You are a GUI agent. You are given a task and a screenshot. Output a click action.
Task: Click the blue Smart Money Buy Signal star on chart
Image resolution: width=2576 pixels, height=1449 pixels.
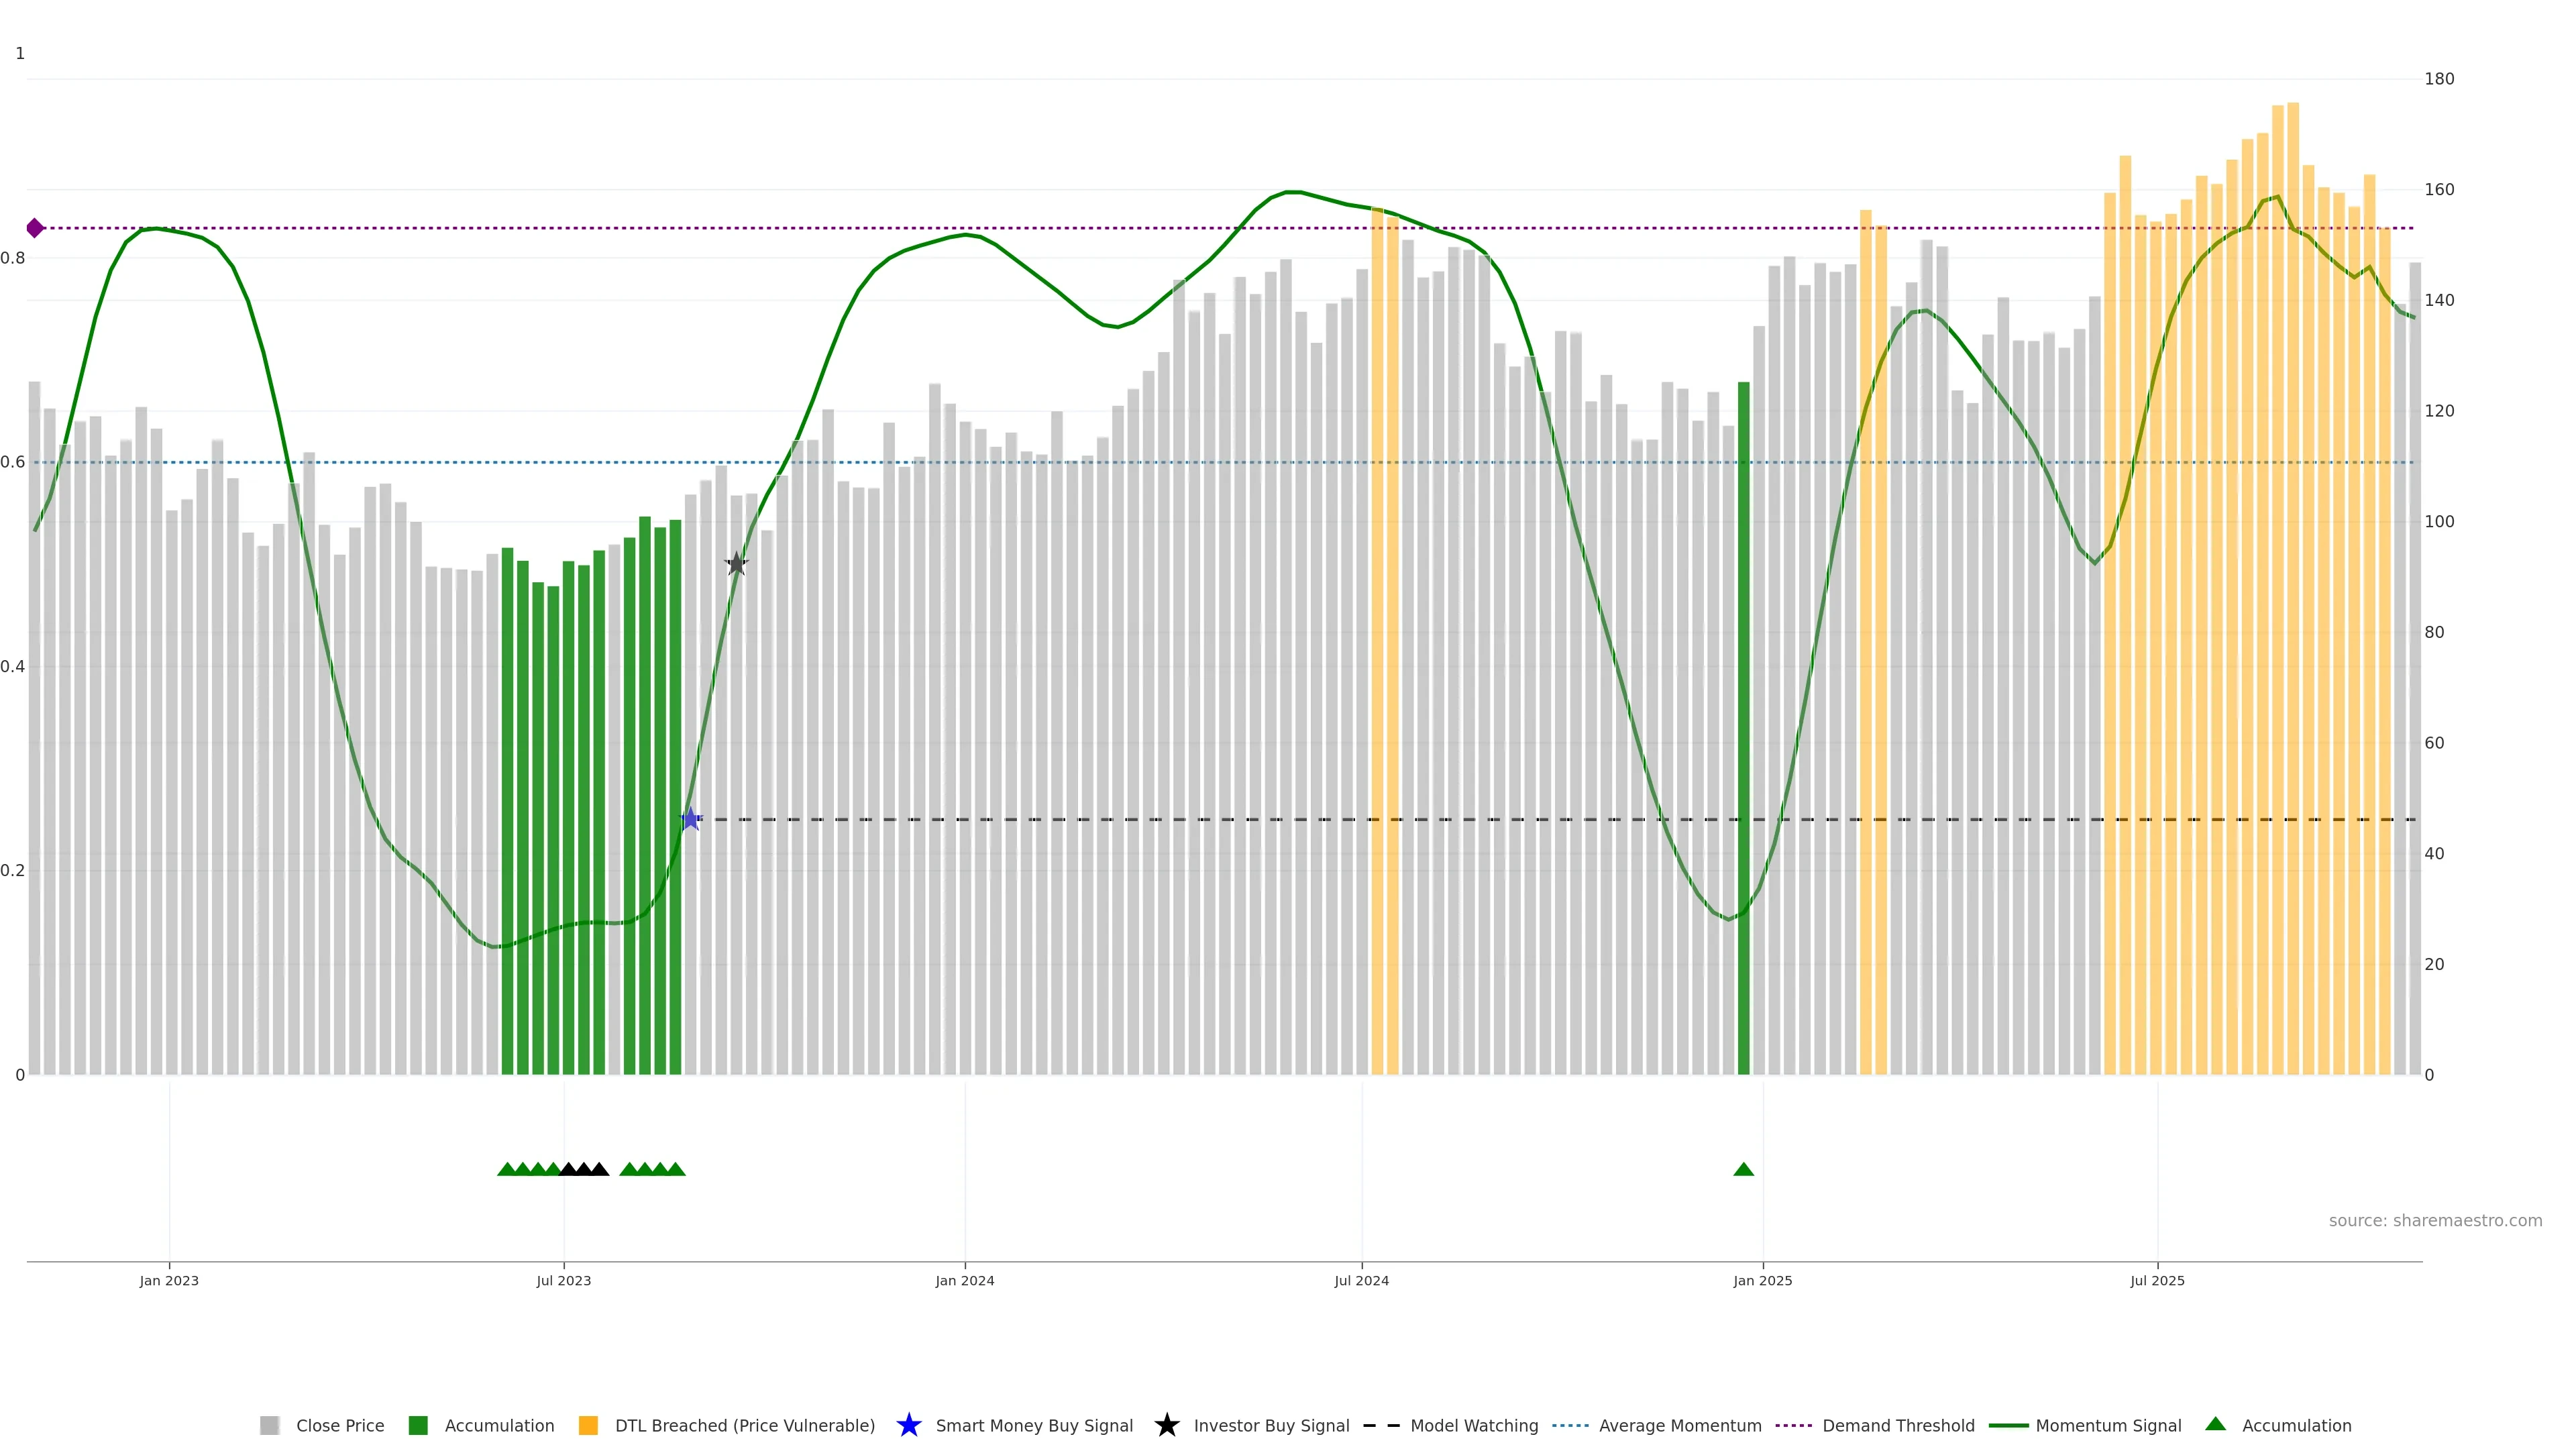pyautogui.click(x=690, y=819)
